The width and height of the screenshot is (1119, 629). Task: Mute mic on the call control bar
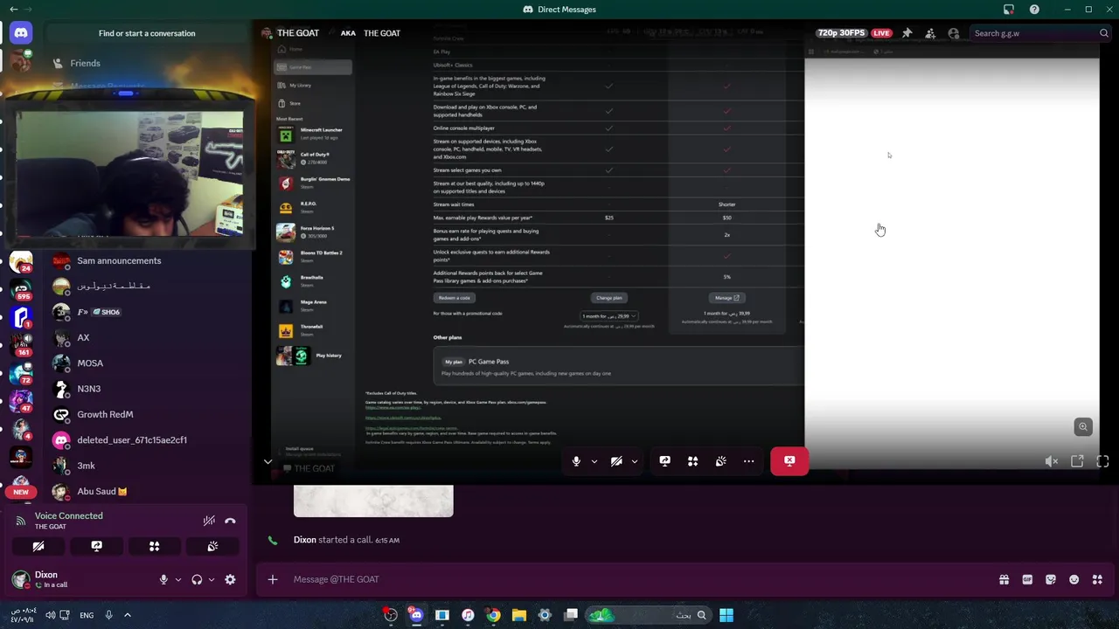pyautogui.click(x=576, y=461)
